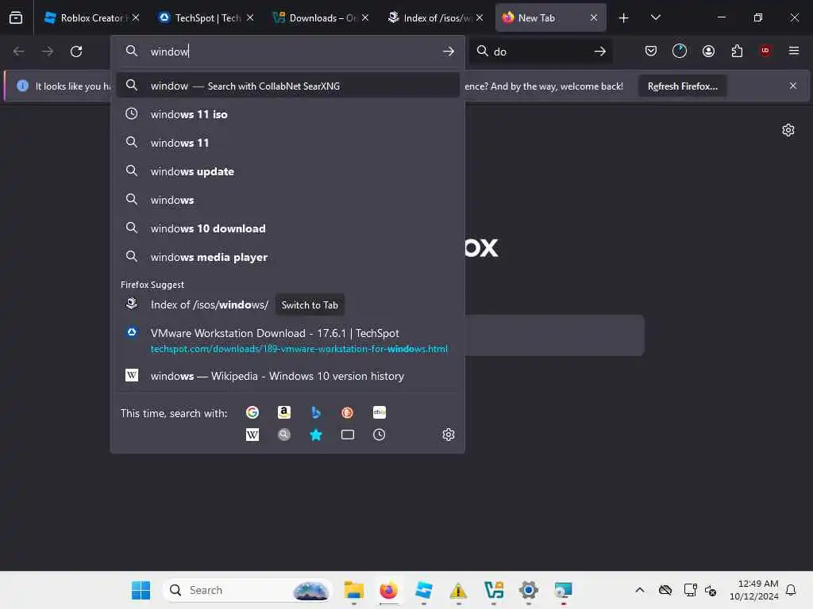
Task: Click the address bar go arrow
Action: point(449,52)
